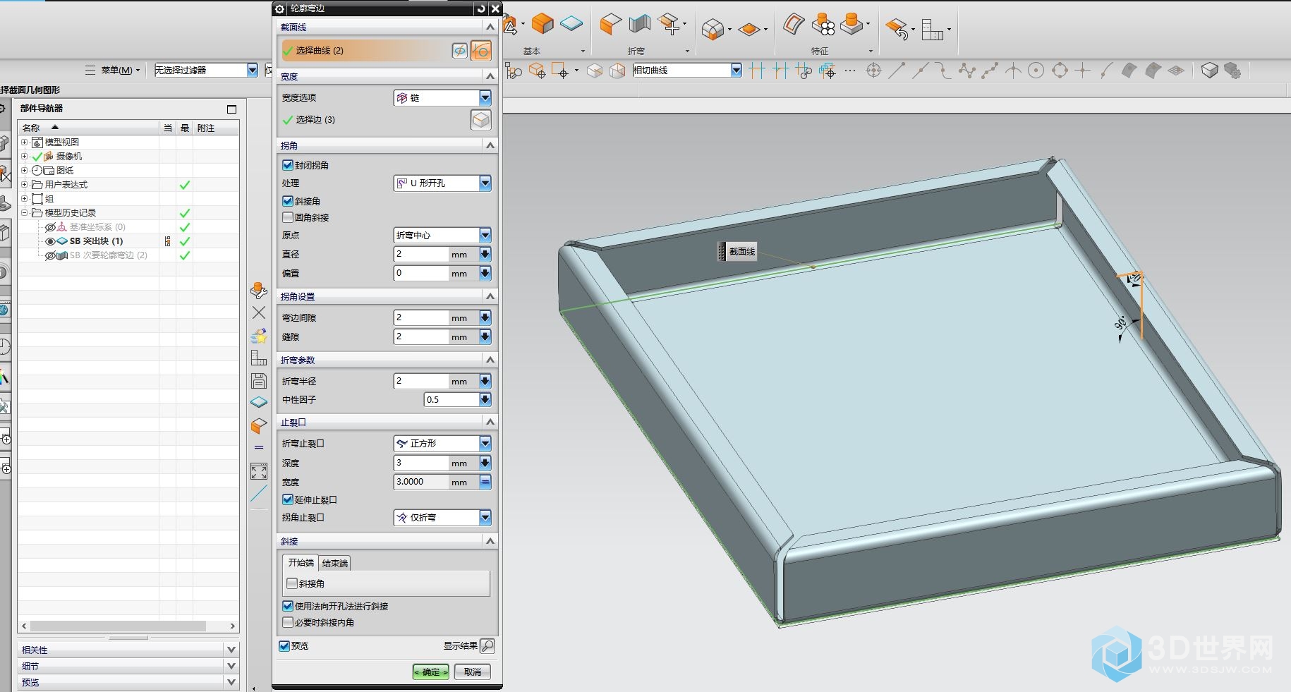
Task: Open the 宽度选项 dropdown showing 链
Action: tap(442, 98)
